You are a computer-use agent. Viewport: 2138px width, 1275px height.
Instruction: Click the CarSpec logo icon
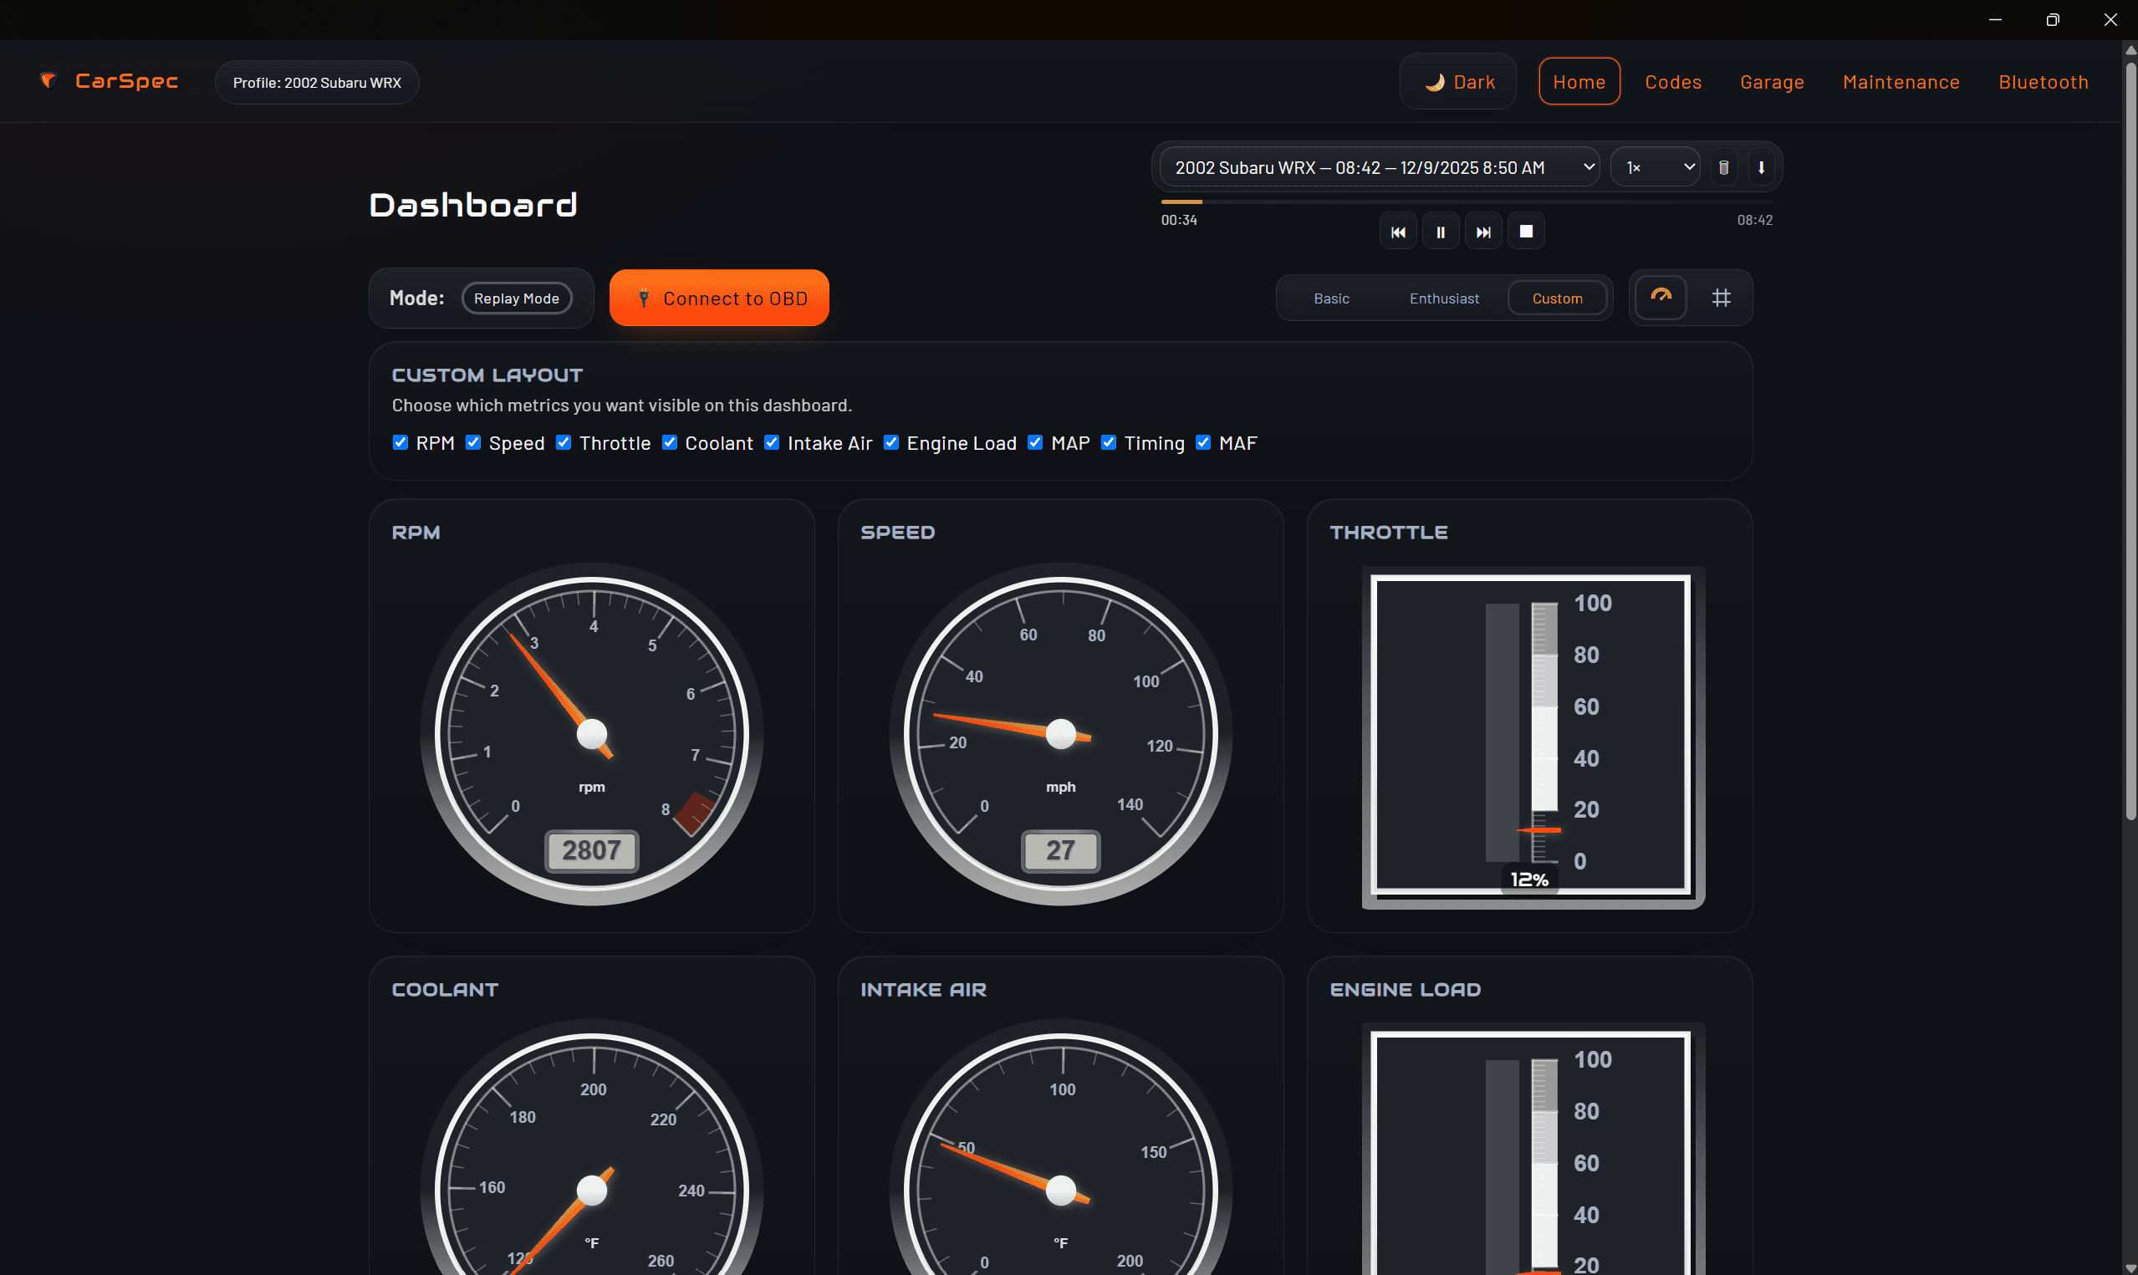[48, 81]
